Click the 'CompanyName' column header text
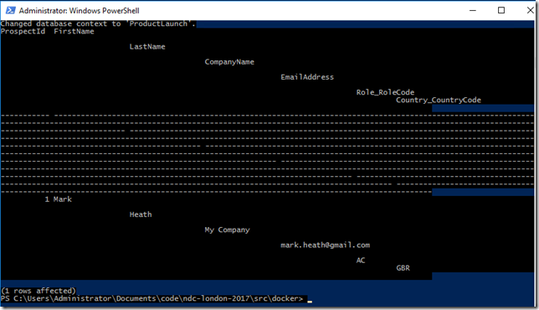This screenshot has width=539, height=310. point(229,62)
